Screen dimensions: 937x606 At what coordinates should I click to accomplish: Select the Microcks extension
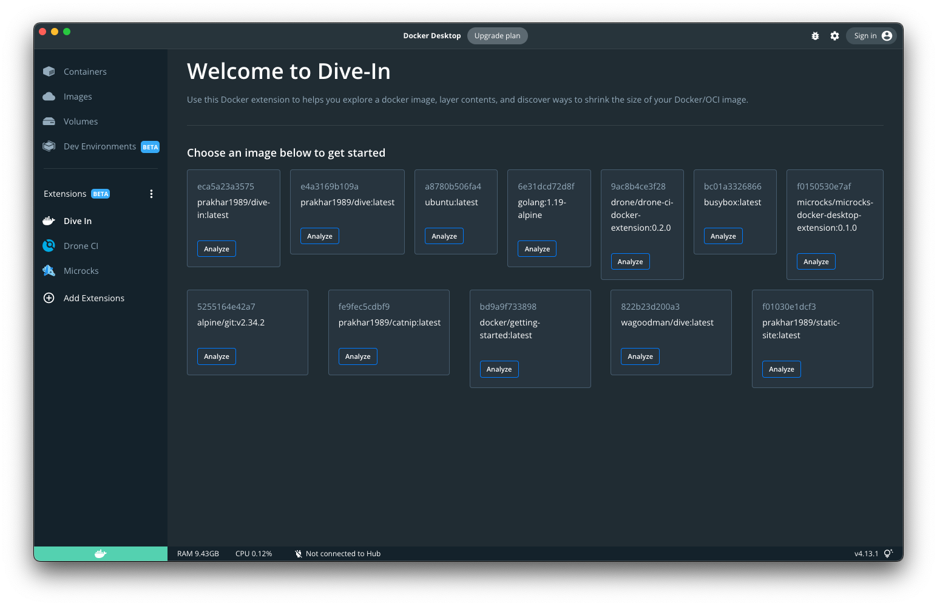81,271
